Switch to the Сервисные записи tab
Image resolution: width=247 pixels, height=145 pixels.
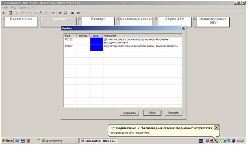coord(135,22)
